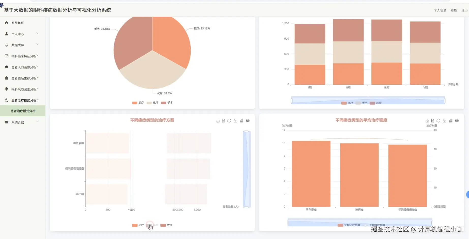Open 看板 in the top bar
469x239 pixels.
click(x=454, y=10)
